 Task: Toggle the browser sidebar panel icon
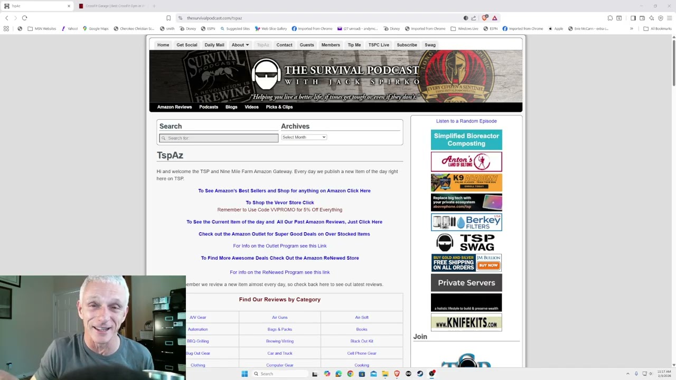coord(633,18)
